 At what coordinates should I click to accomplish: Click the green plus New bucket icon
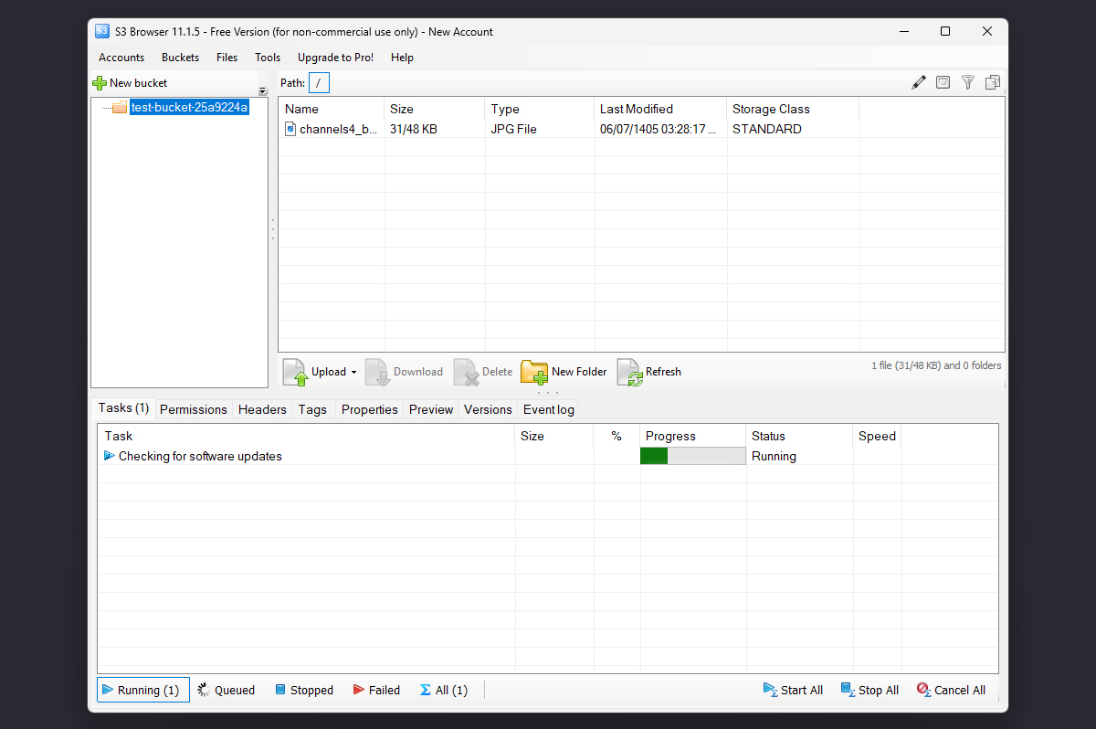(100, 83)
